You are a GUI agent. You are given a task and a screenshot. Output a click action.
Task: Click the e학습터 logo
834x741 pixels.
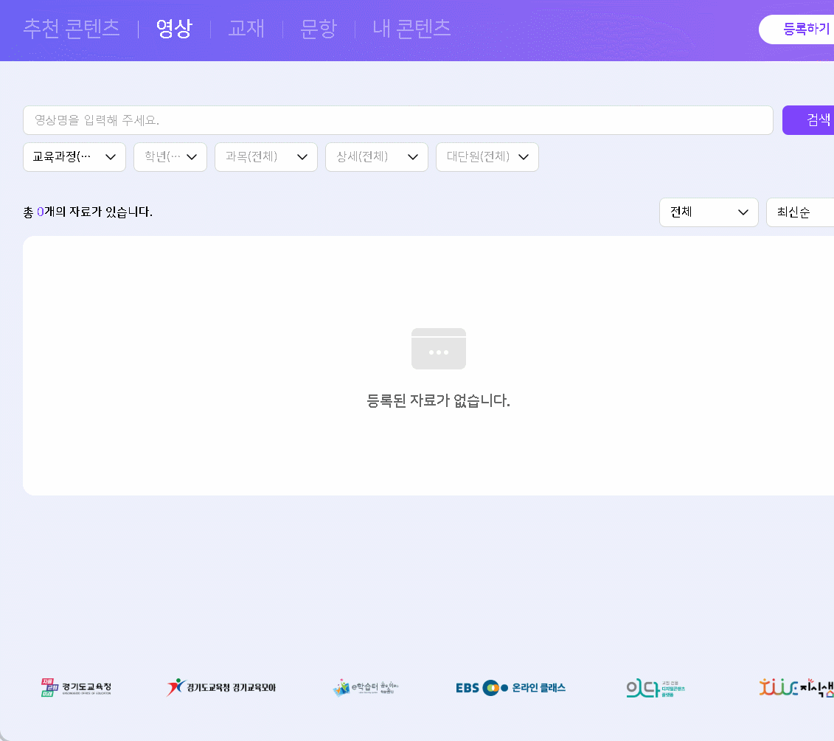tap(365, 688)
